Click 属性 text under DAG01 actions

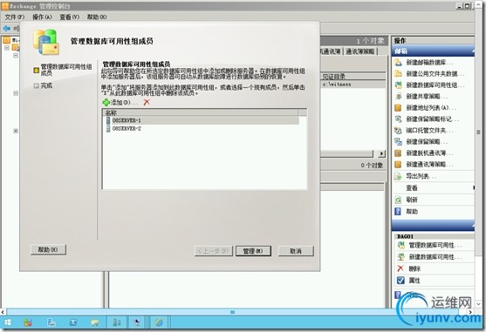tap(414, 281)
